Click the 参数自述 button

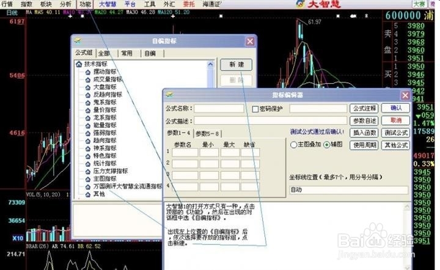pos(364,121)
